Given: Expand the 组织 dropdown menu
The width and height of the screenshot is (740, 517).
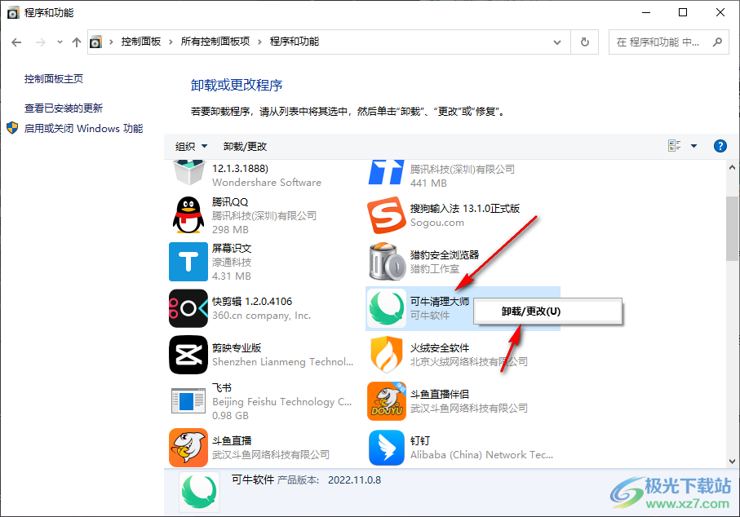Looking at the screenshot, I should [x=192, y=147].
